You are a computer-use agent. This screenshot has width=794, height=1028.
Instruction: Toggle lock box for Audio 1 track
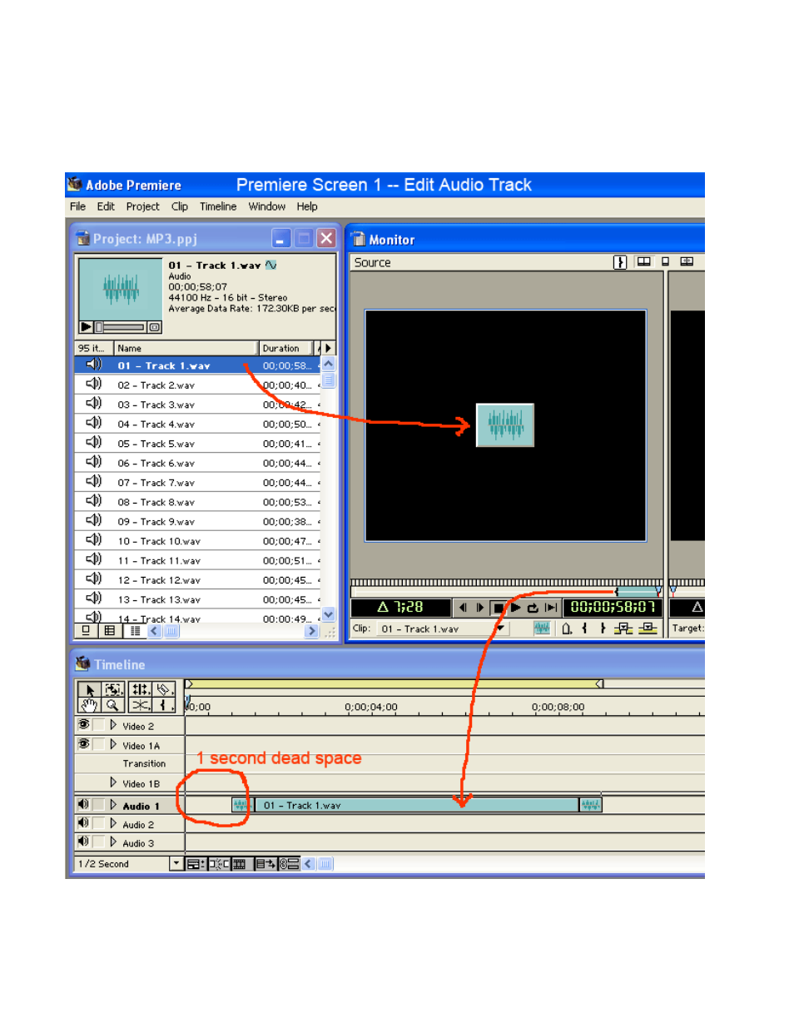coord(98,804)
